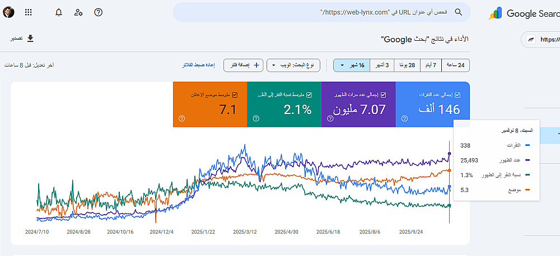Click the help question mark icon in header
The image size is (560, 256).
pos(99,12)
